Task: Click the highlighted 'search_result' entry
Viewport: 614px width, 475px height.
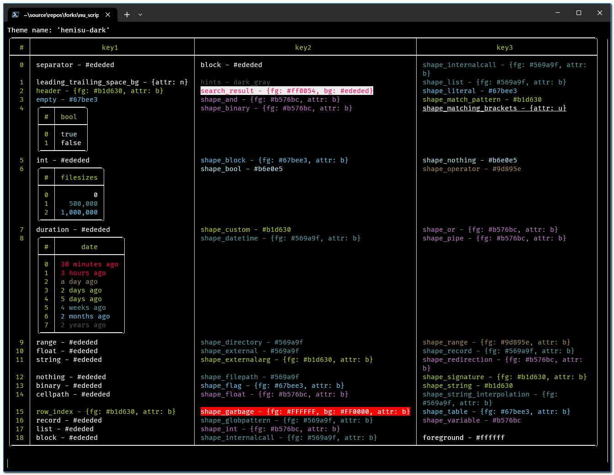Action: (x=287, y=91)
